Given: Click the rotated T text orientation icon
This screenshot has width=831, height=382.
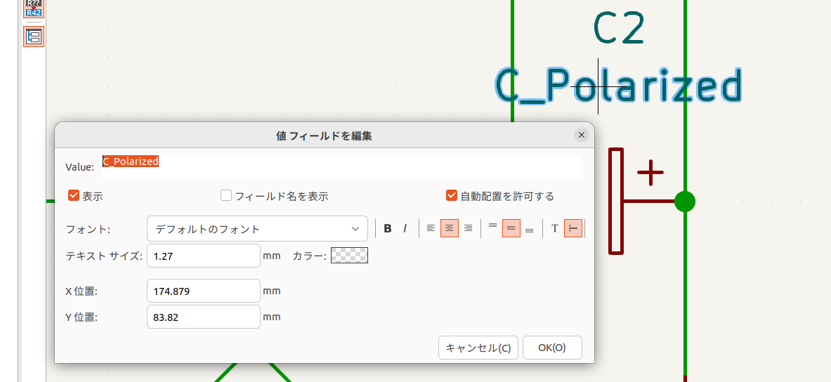Looking at the screenshot, I should (x=573, y=228).
